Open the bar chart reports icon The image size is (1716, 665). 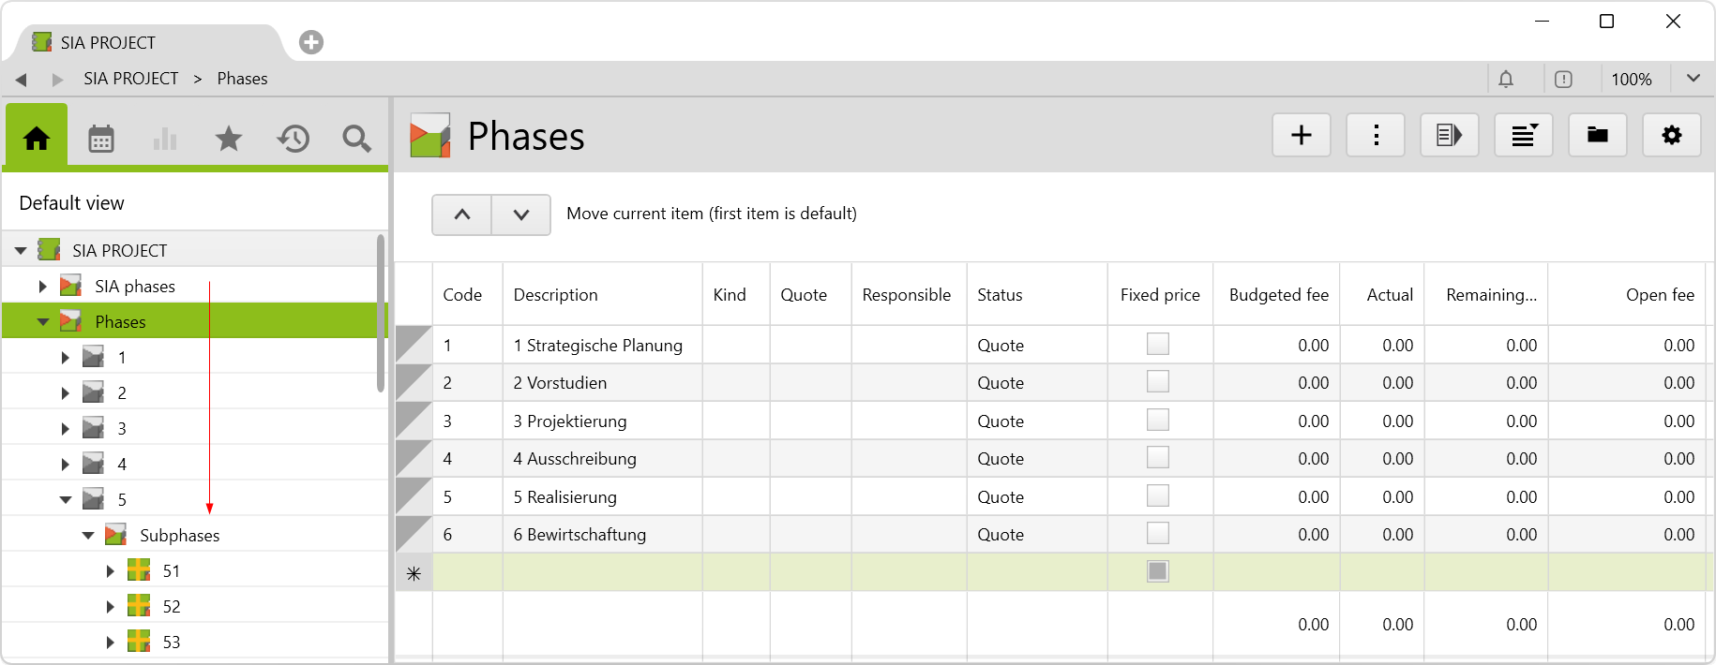165,139
